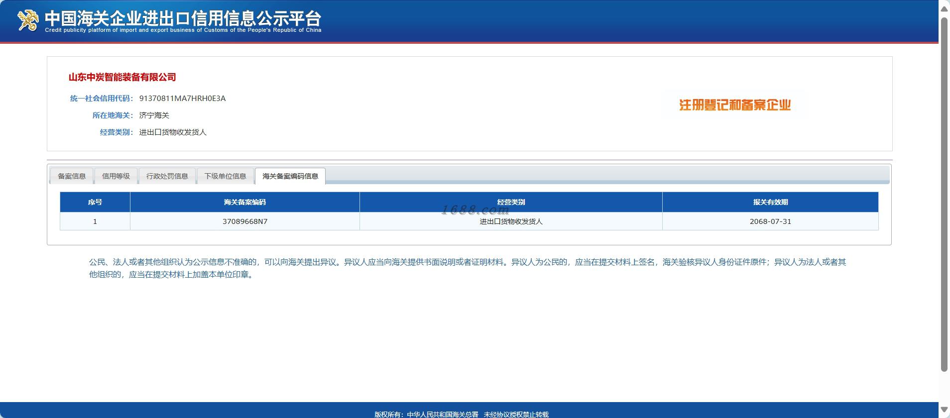The width and height of the screenshot is (950, 418).
Task: Click the 中国海关企业进出口信用信息公示平台 title
Action: coord(183,18)
